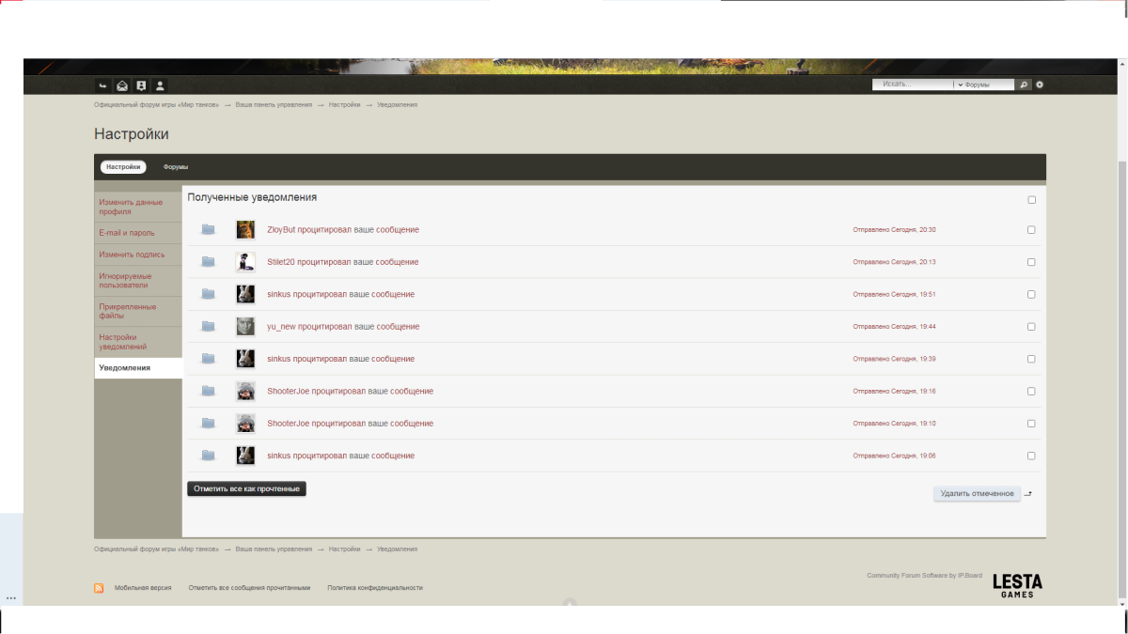Open sinkus link in 19:39 row

pos(279,359)
